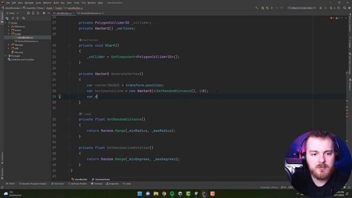Open the Refactor menu
Screen dimensions: 352x198
(x=47, y=3)
